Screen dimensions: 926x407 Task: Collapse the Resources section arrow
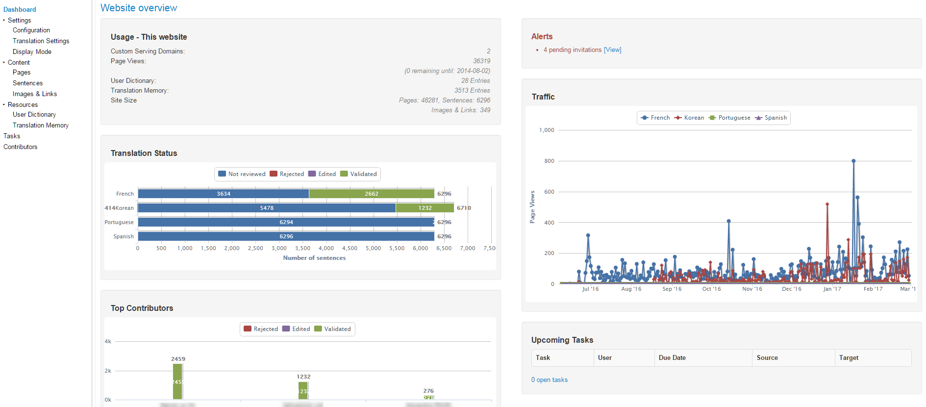click(x=4, y=105)
